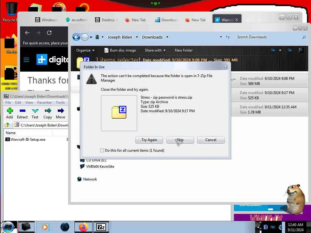Image resolution: width=311 pixels, height=233 pixels.
Task: Switch to the Desktop browser tab
Action: pyautogui.click(x=107, y=20)
